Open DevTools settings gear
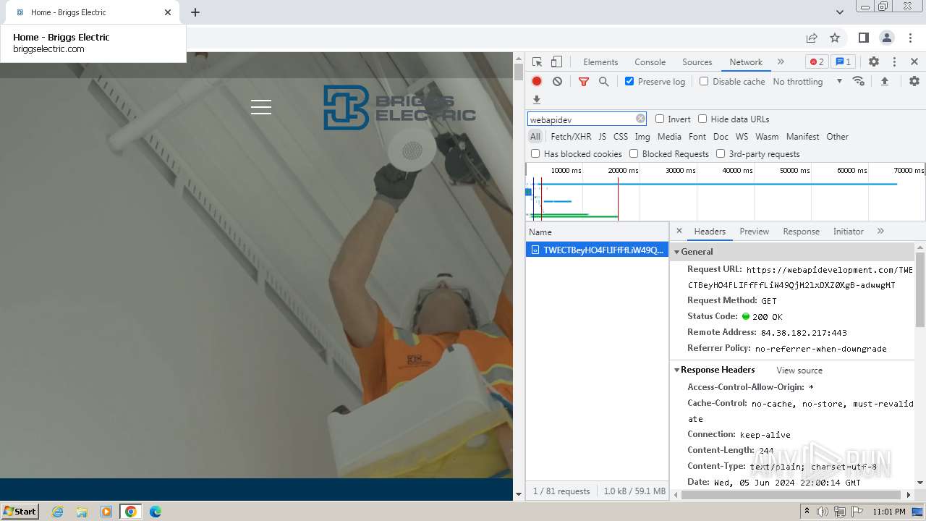The image size is (926, 521). pos(874,62)
